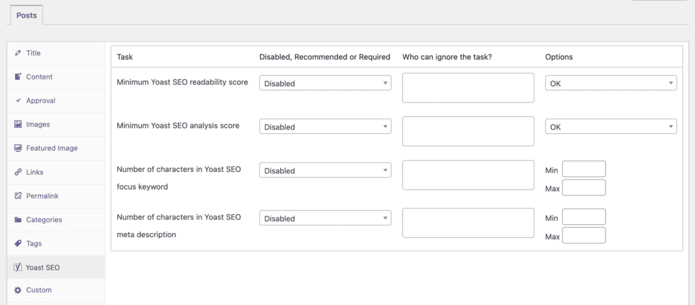Click Min field for focus keyword characters
The height and width of the screenshot is (305, 695).
point(584,170)
